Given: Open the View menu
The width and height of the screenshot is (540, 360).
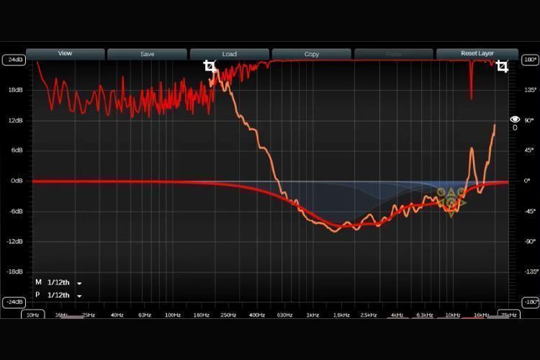Looking at the screenshot, I should click(65, 54).
